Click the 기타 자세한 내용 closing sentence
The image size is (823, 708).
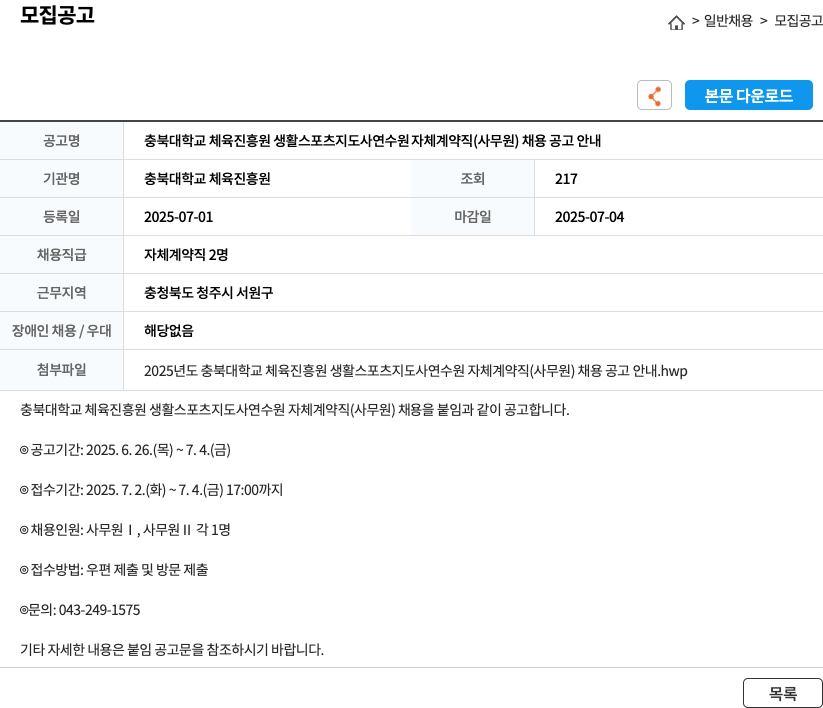pos(172,650)
